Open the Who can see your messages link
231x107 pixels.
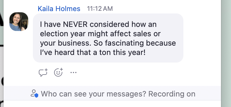(x=93, y=94)
